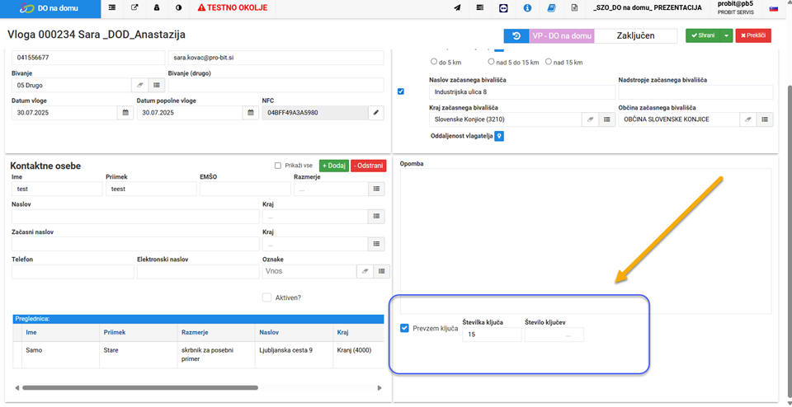Open the blue info icon in top bar
Viewport: 792px width, 407px height.
pos(527,8)
